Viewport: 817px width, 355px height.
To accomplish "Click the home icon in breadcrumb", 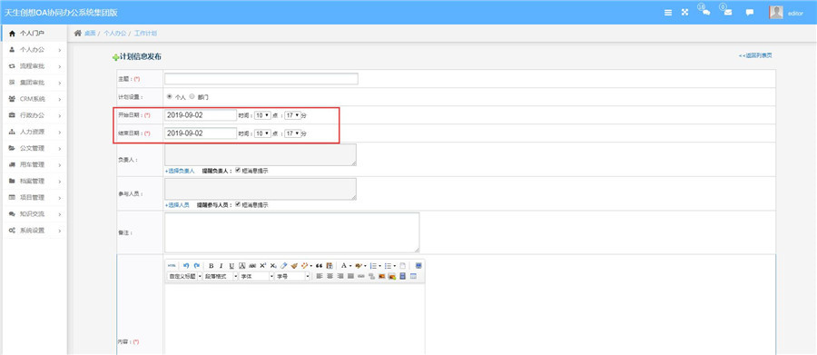I will (78, 33).
